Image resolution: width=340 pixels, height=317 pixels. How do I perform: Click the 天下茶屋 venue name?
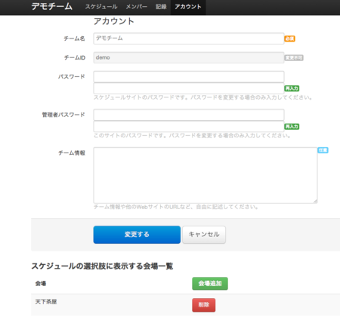pos(46,302)
